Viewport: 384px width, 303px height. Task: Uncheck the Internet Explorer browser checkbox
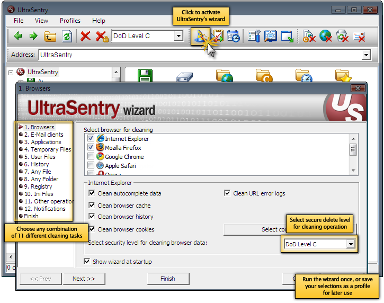(x=91, y=138)
